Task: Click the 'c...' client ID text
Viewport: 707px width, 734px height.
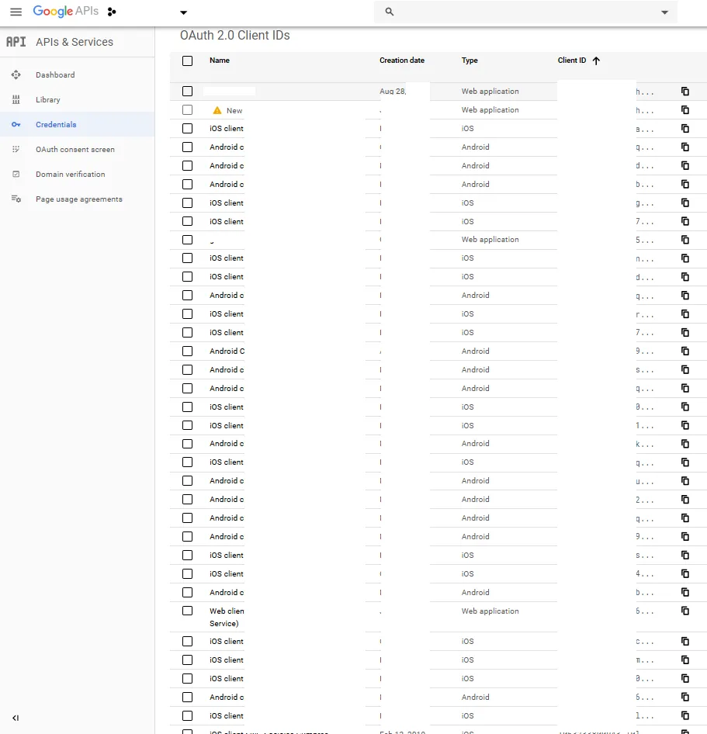Action: [x=644, y=642]
